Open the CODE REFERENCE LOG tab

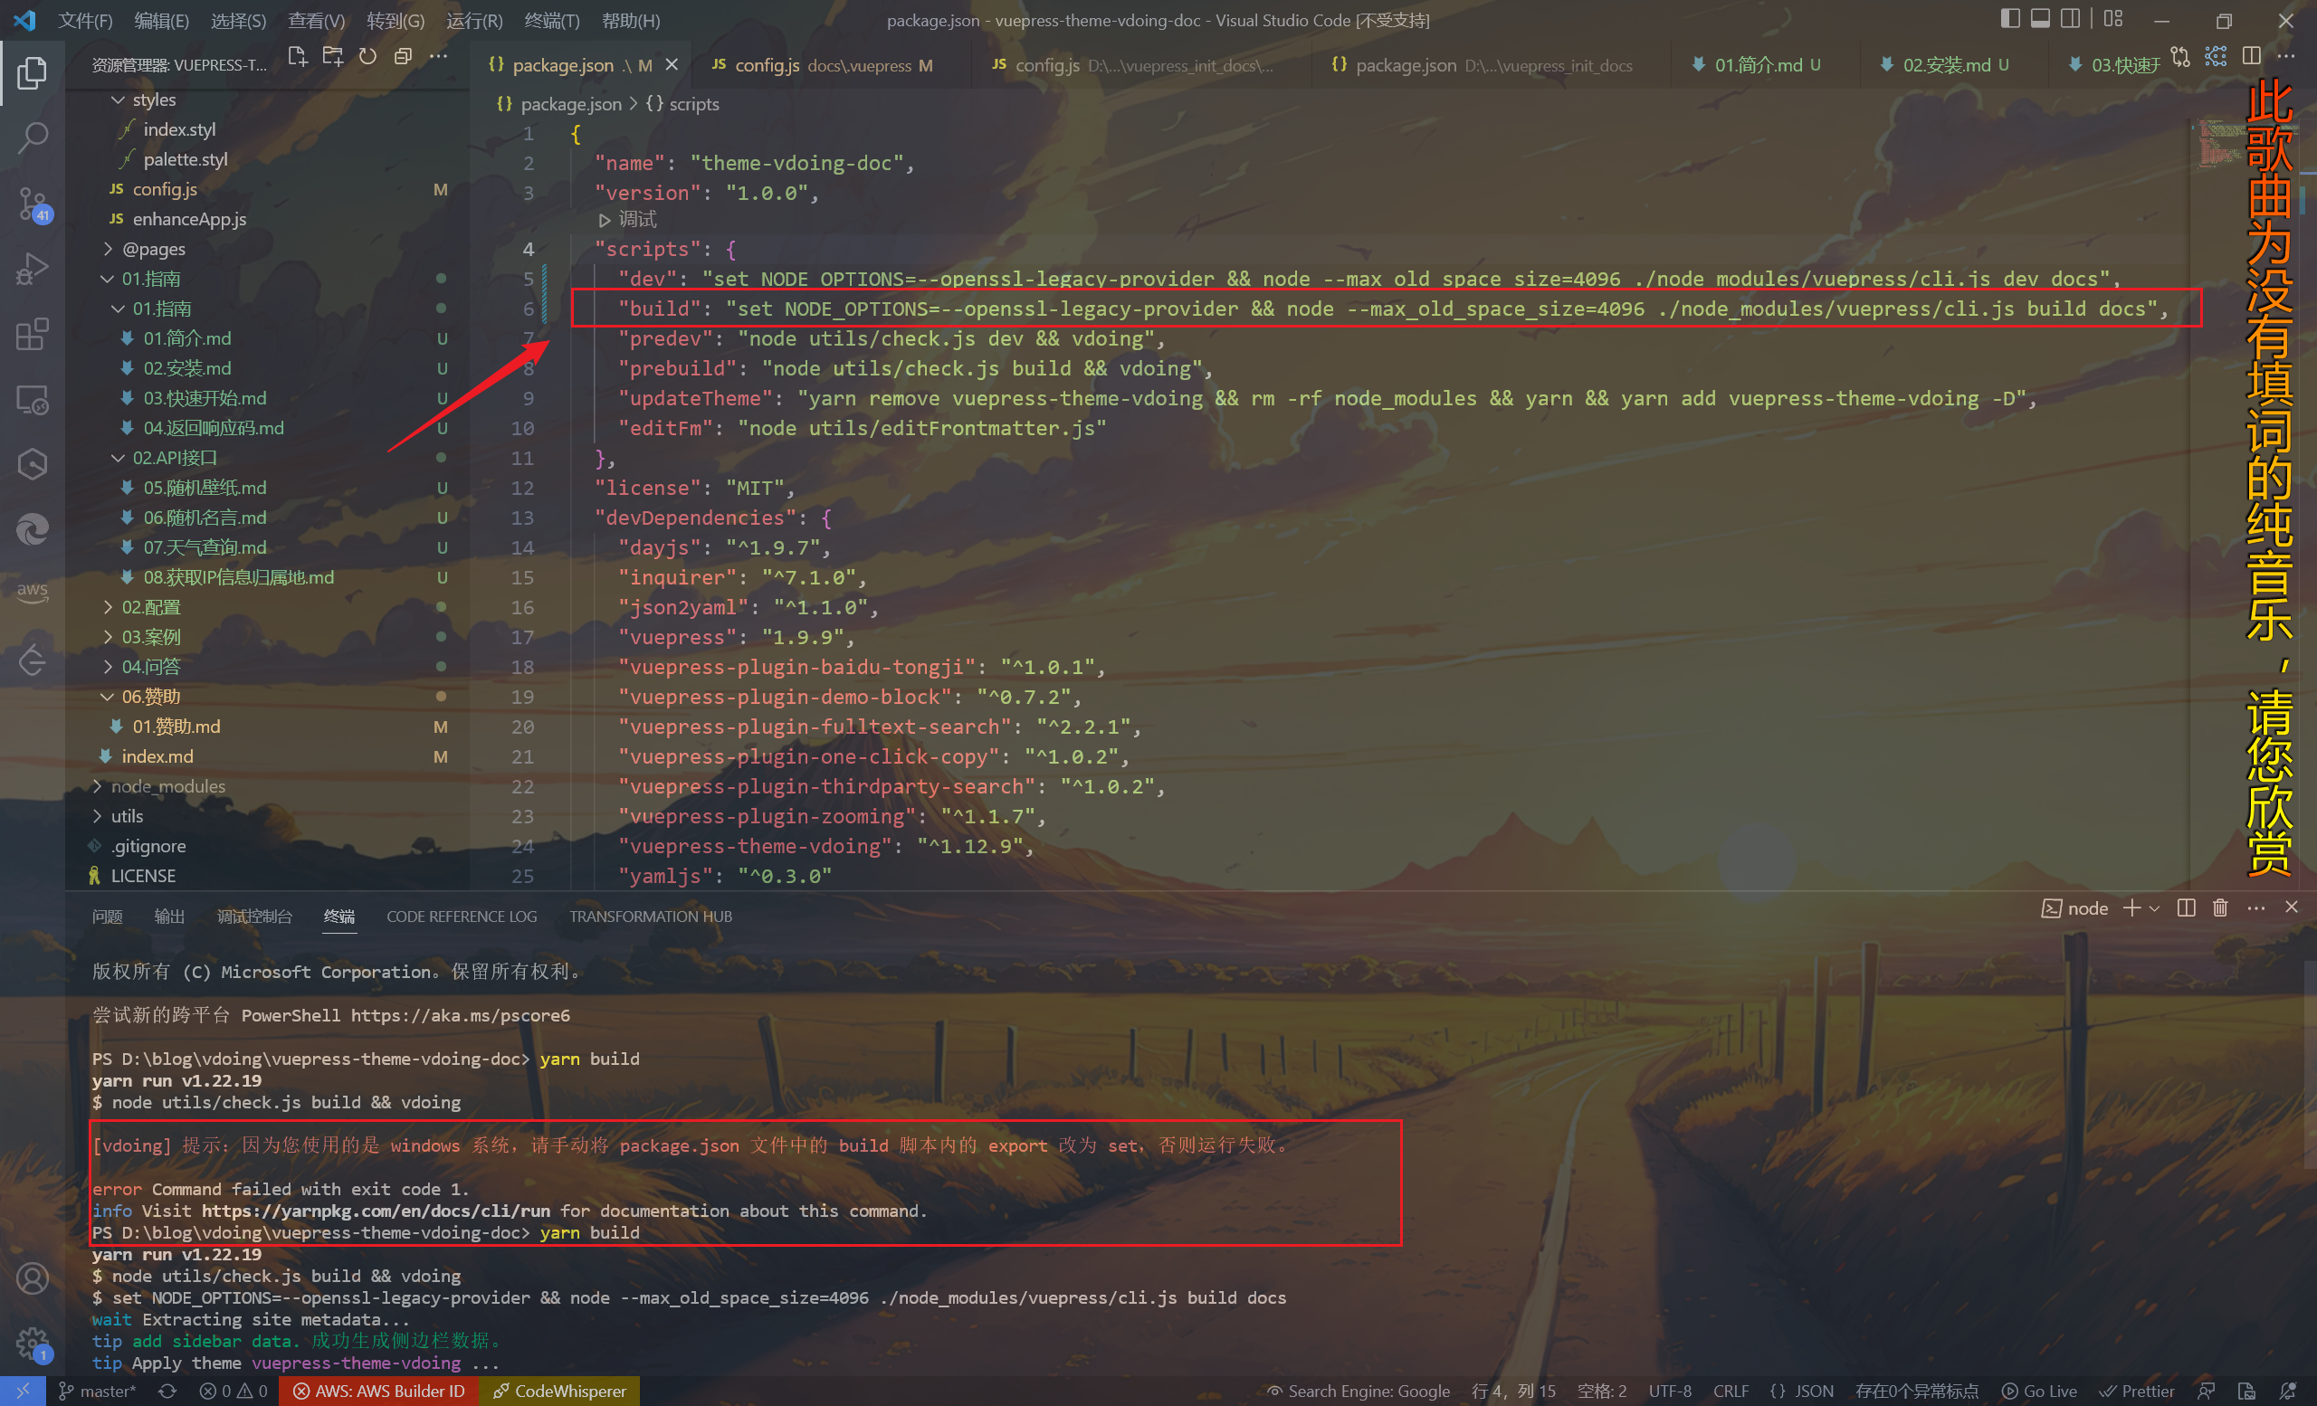click(x=462, y=917)
